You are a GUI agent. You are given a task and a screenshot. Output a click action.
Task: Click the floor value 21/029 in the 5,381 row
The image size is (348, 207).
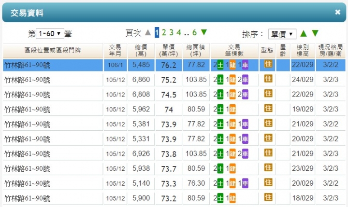303,124
